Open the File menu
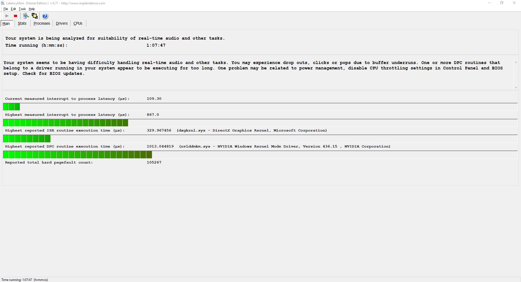The height and width of the screenshot is (282, 521). point(5,9)
